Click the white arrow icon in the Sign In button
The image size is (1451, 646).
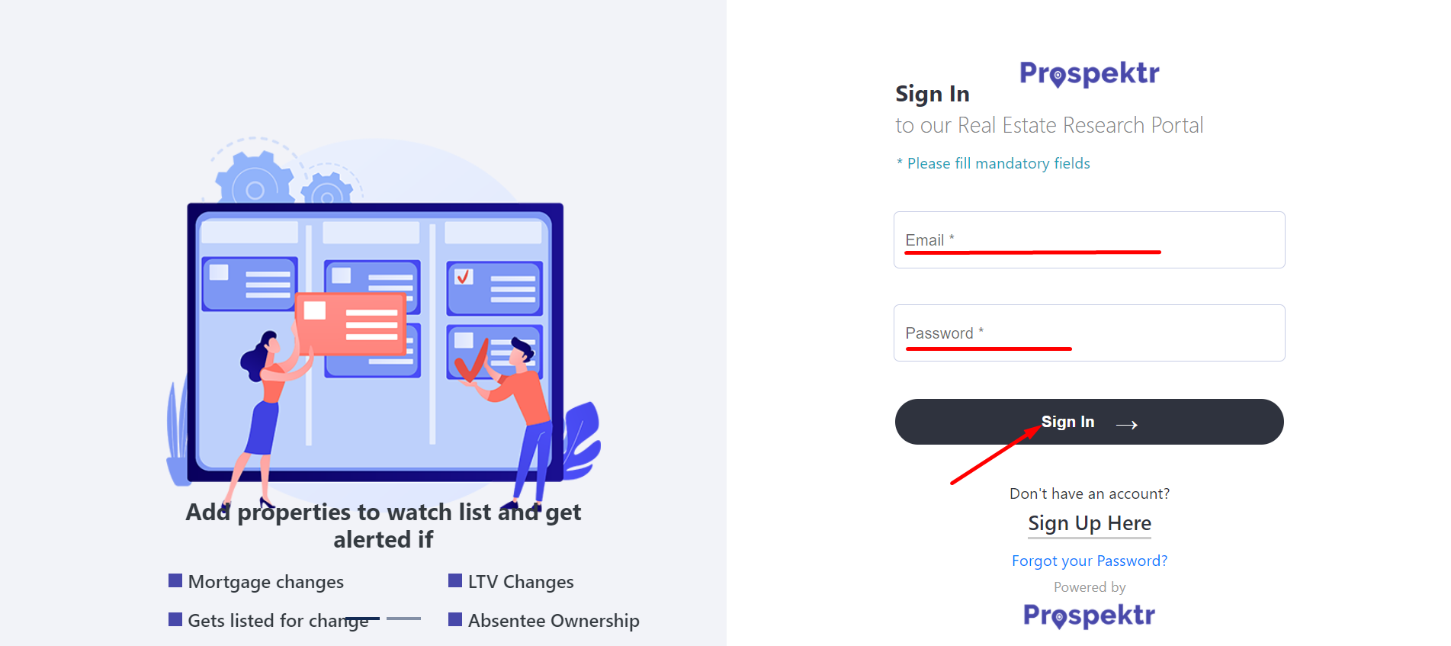tap(1127, 425)
